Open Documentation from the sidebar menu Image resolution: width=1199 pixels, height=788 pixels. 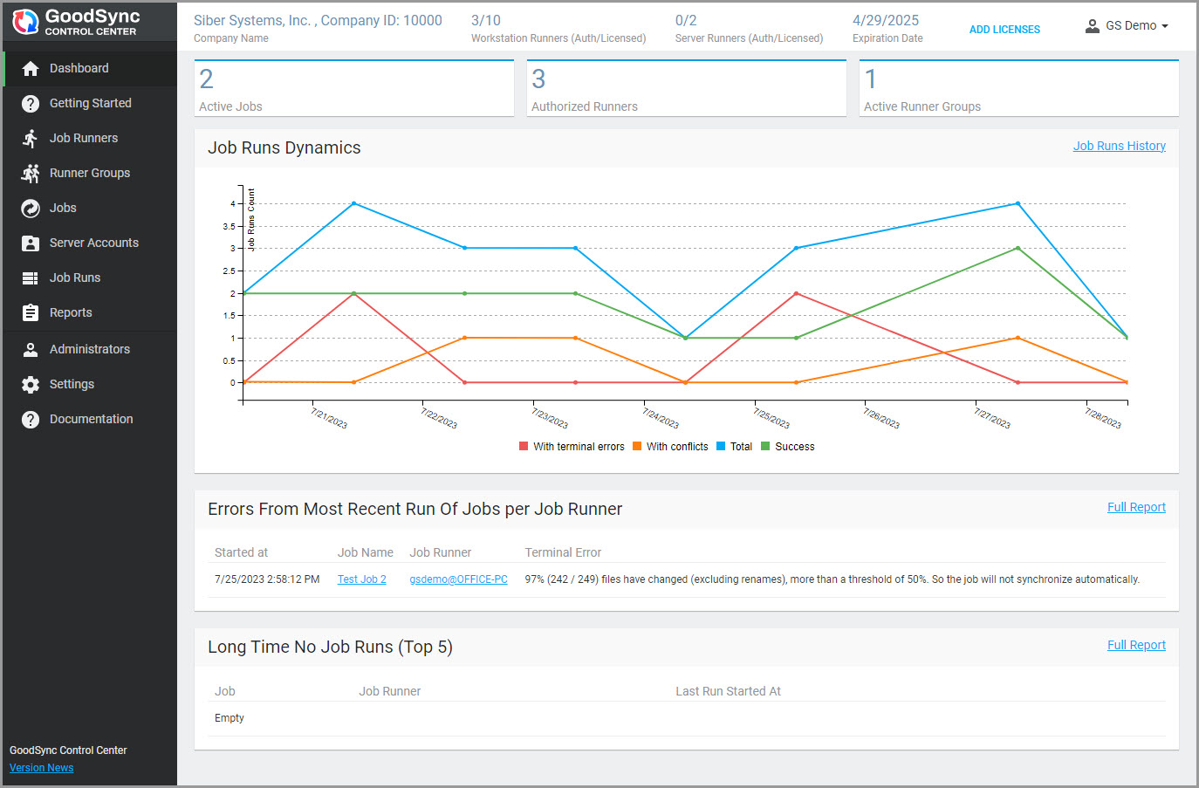tap(91, 419)
